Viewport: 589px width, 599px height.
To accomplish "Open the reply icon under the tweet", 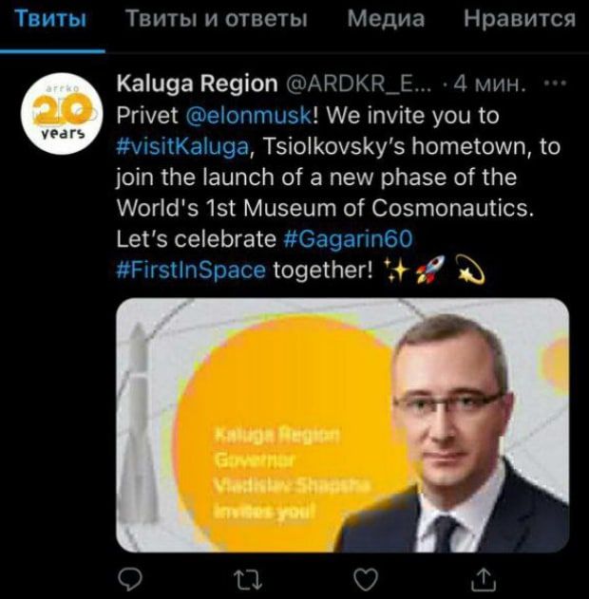I will (x=130, y=579).
